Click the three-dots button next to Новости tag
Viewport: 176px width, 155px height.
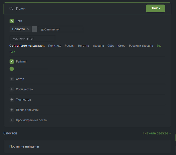[x=34, y=29]
